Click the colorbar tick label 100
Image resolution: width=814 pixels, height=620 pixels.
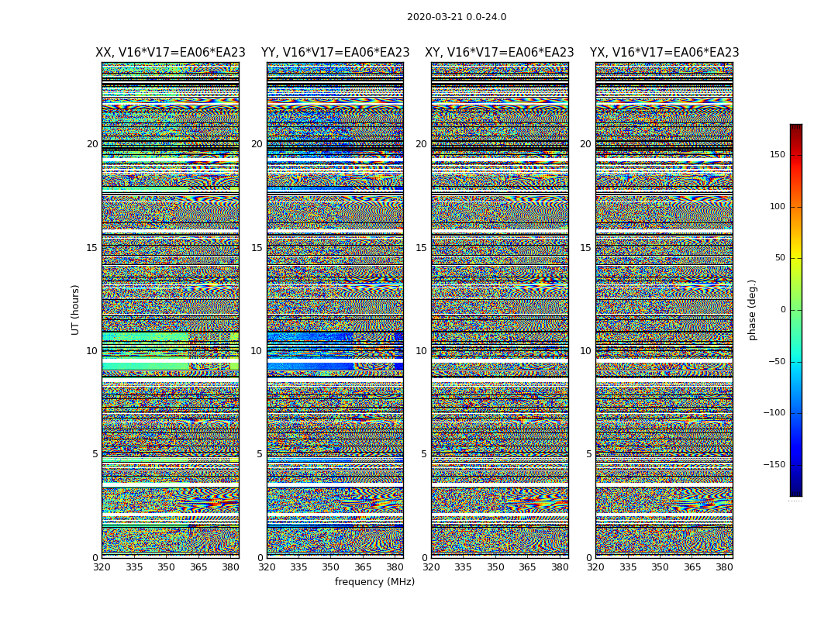777,206
